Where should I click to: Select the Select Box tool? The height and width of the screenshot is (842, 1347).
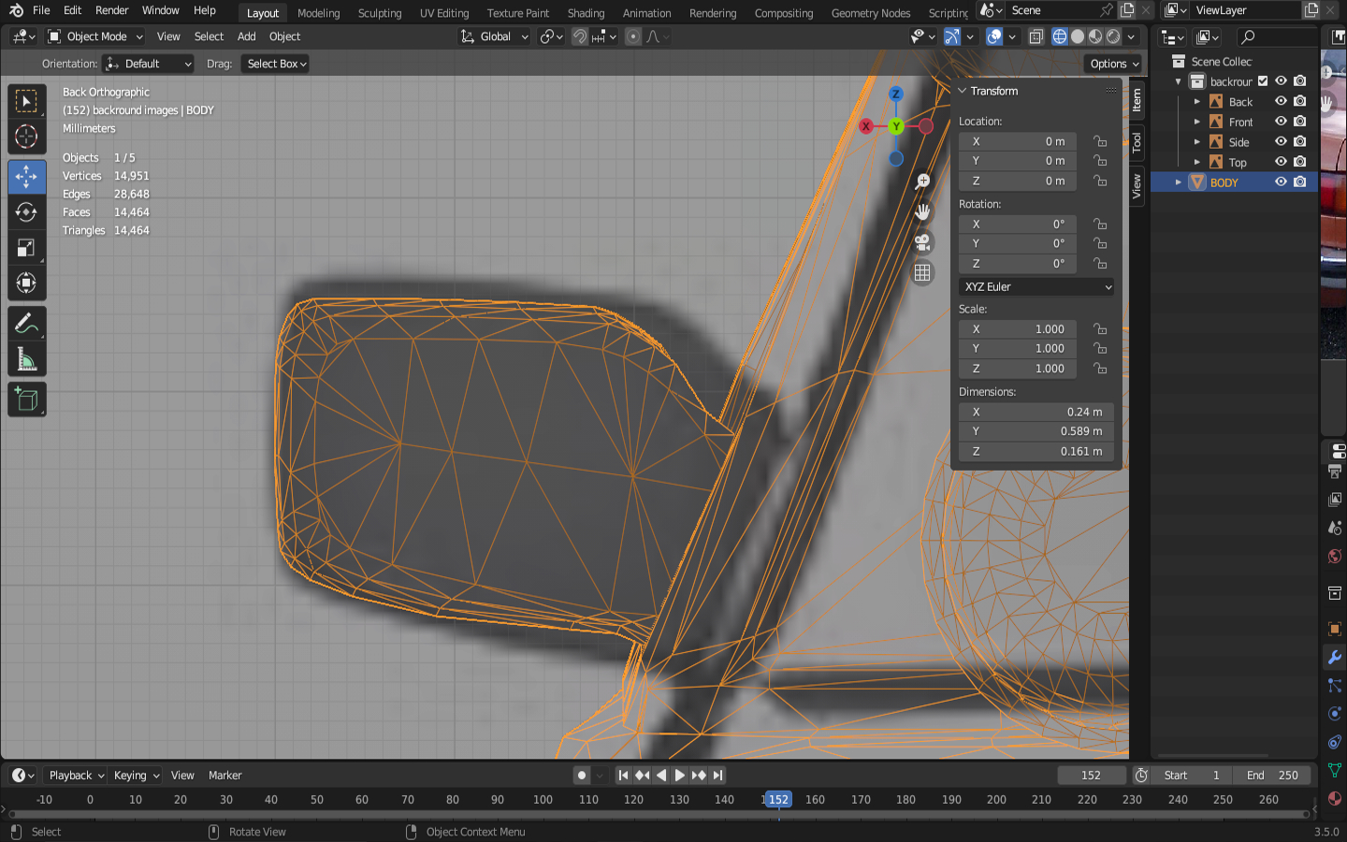coord(26,101)
